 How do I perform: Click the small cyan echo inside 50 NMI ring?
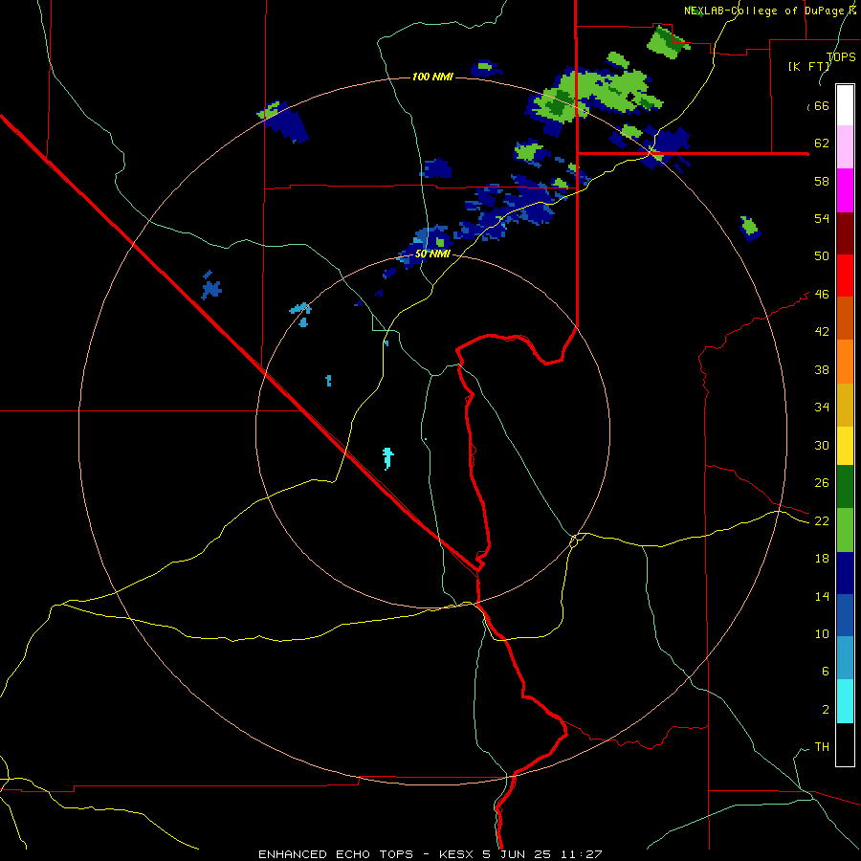click(x=387, y=458)
